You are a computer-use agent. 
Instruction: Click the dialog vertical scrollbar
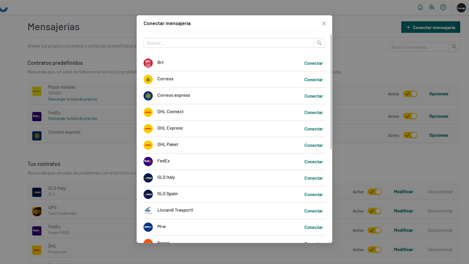[331, 92]
